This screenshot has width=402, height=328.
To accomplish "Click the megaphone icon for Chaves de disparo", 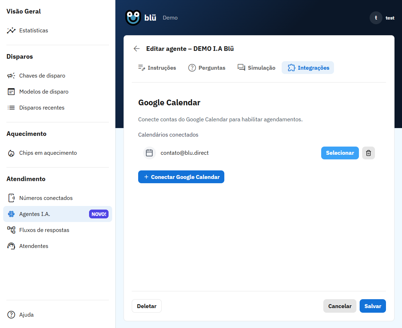I will (x=11, y=76).
